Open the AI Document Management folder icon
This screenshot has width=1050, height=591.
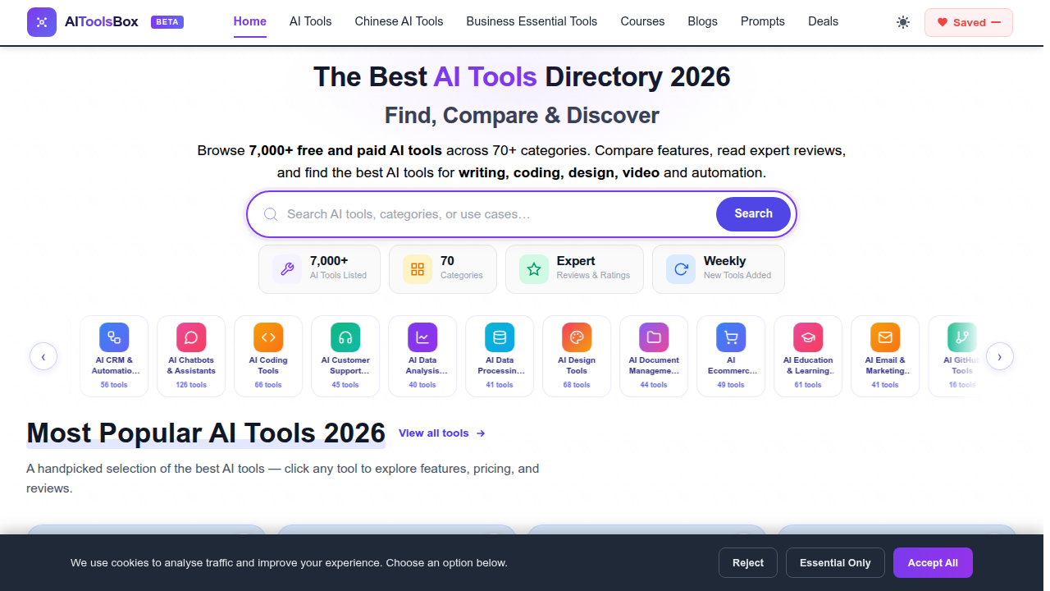pos(654,337)
